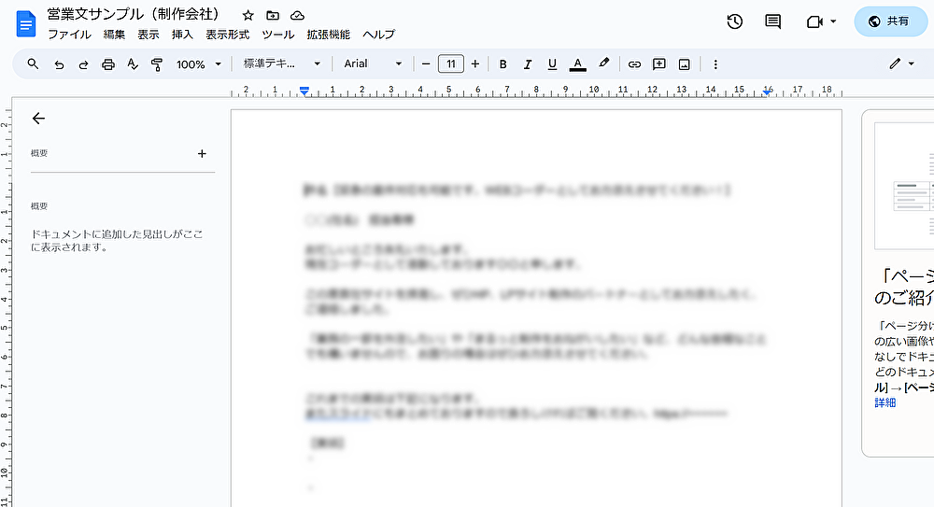The width and height of the screenshot is (934, 507).
Task: Open the ツール menu
Action: click(278, 35)
